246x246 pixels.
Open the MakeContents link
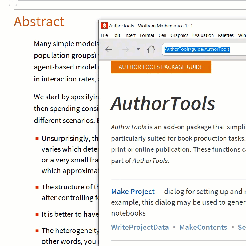[203, 227]
